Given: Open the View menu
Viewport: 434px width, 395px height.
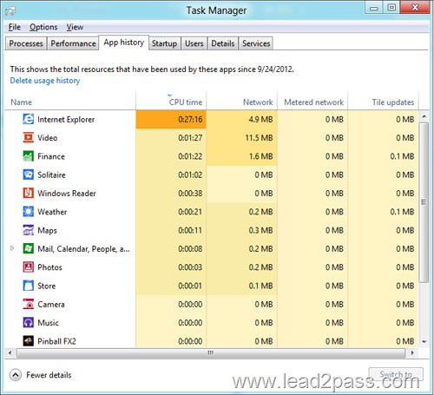Looking at the screenshot, I should (75, 27).
